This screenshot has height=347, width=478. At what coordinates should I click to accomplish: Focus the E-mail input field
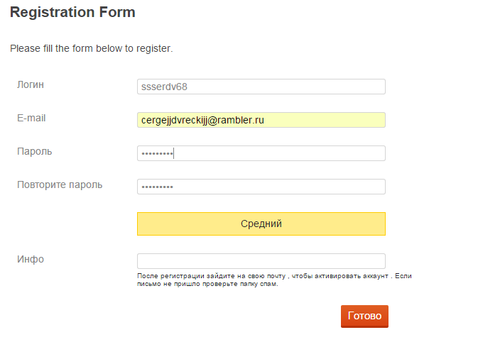click(261, 120)
